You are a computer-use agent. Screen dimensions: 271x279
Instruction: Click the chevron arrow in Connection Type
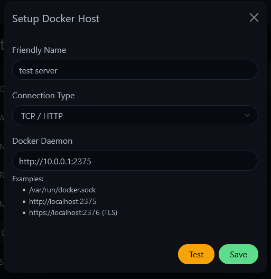coord(247,115)
